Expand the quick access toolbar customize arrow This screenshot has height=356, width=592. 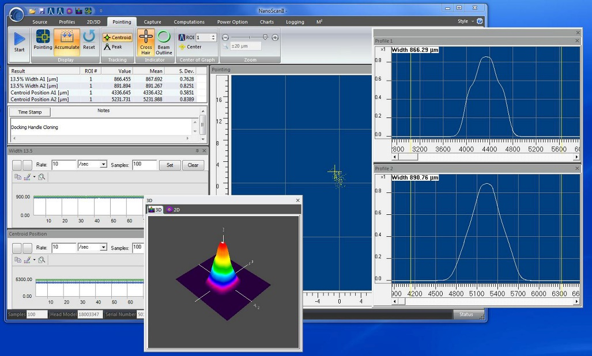pos(101,11)
